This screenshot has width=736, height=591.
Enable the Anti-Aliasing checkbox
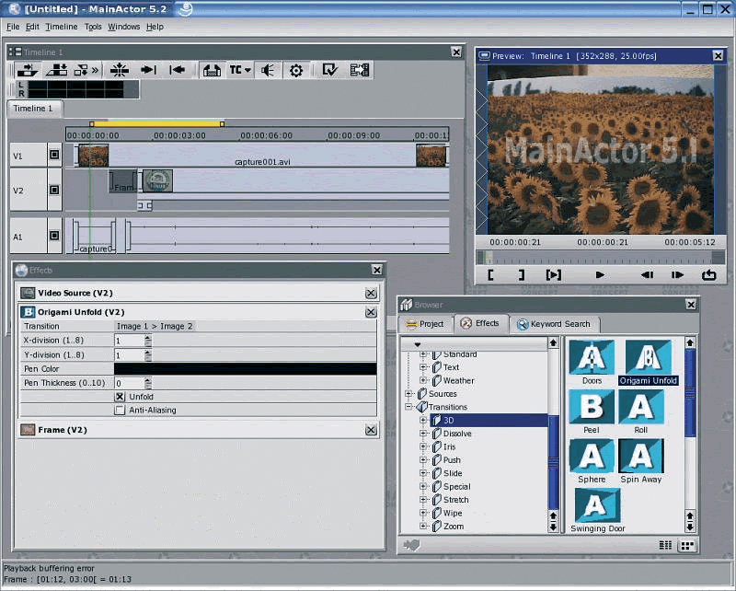click(x=120, y=411)
